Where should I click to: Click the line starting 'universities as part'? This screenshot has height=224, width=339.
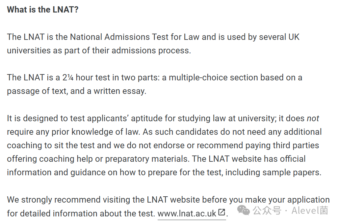pyautogui.click(x=99, y=51)
